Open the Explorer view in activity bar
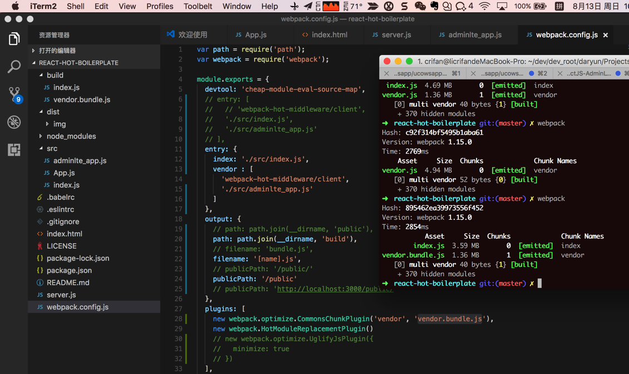Image resolution: width=629 pixels, height=374 pixels. (x=14, y=39)
